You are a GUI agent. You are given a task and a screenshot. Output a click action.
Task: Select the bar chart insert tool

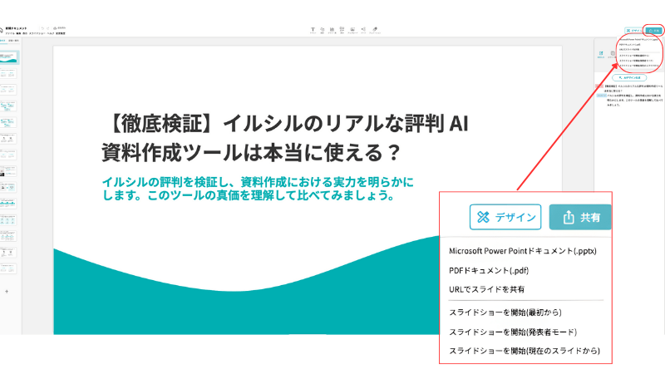tap(332, 30)
